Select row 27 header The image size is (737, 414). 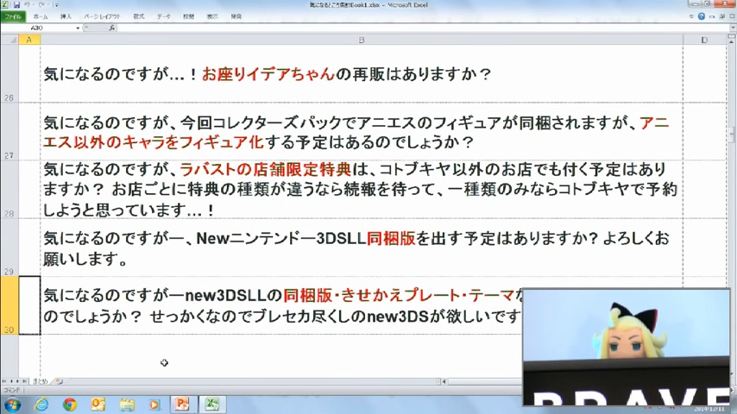coord(9,132)
